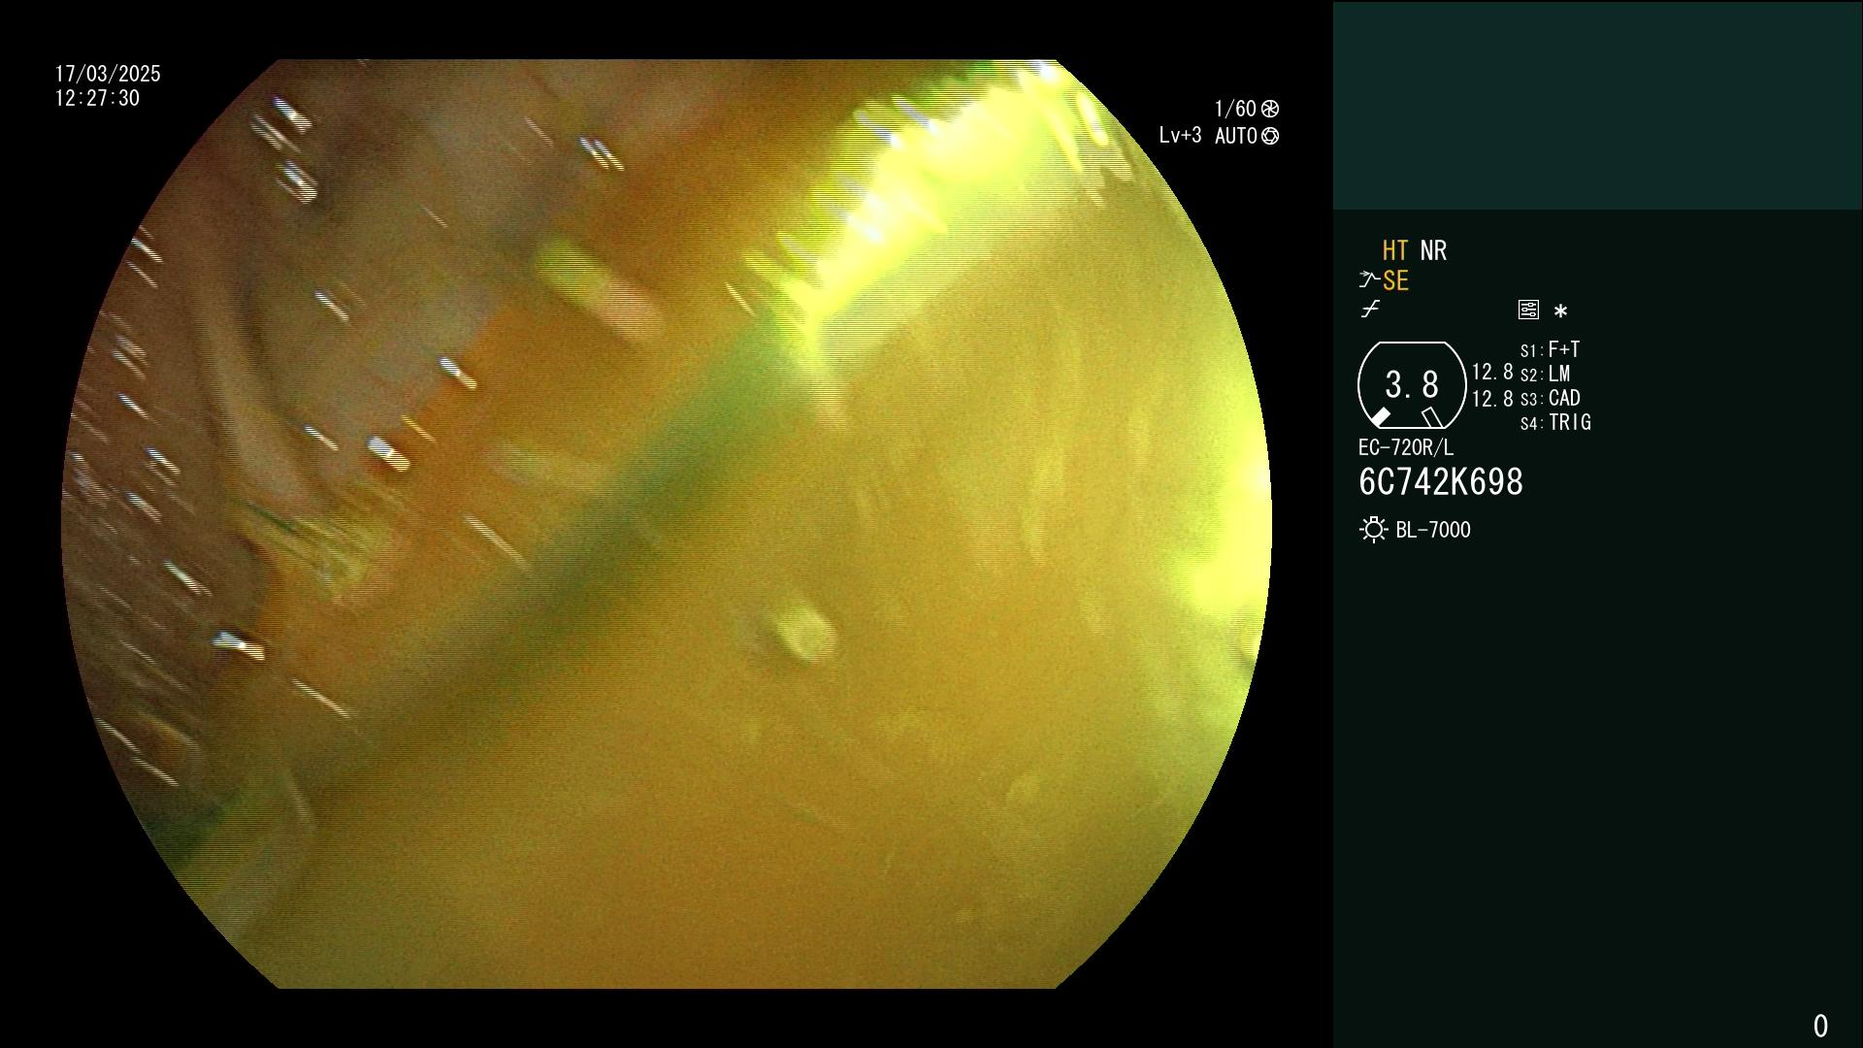The width and height of the screenshot is (1863, 1048).
Task: Click the lower 12.8 value next to S3
Action: pos(1492,399)
